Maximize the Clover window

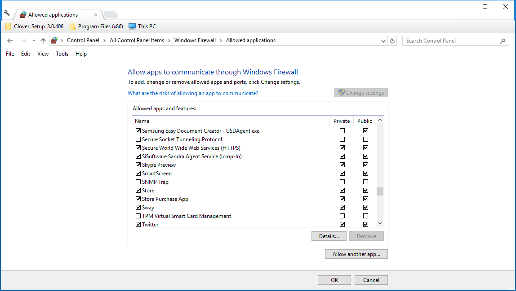point(485,7)
